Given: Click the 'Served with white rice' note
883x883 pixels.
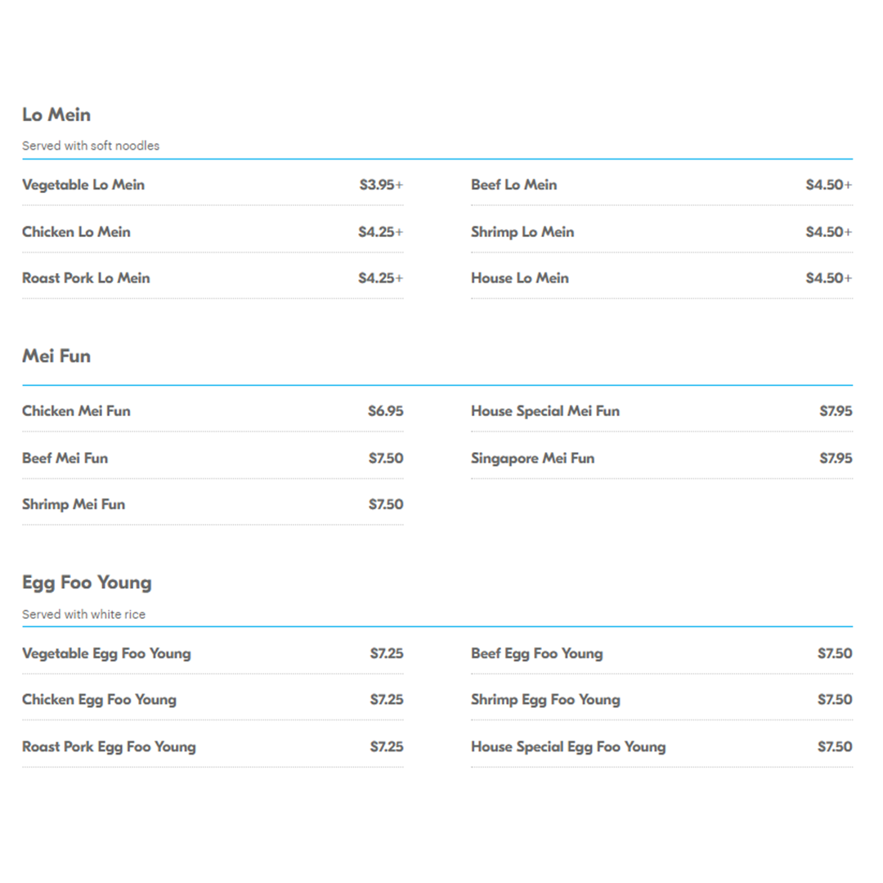Looking at the screenshot, I should click(83, 614).
